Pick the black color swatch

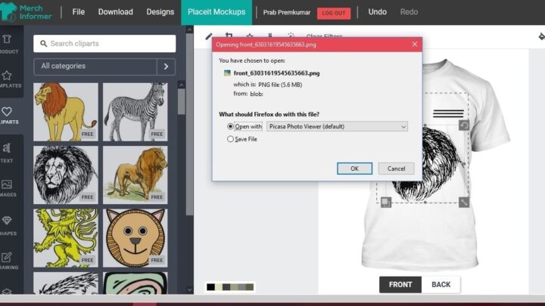[210, 287]
